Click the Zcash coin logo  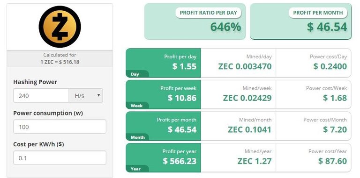60,27
